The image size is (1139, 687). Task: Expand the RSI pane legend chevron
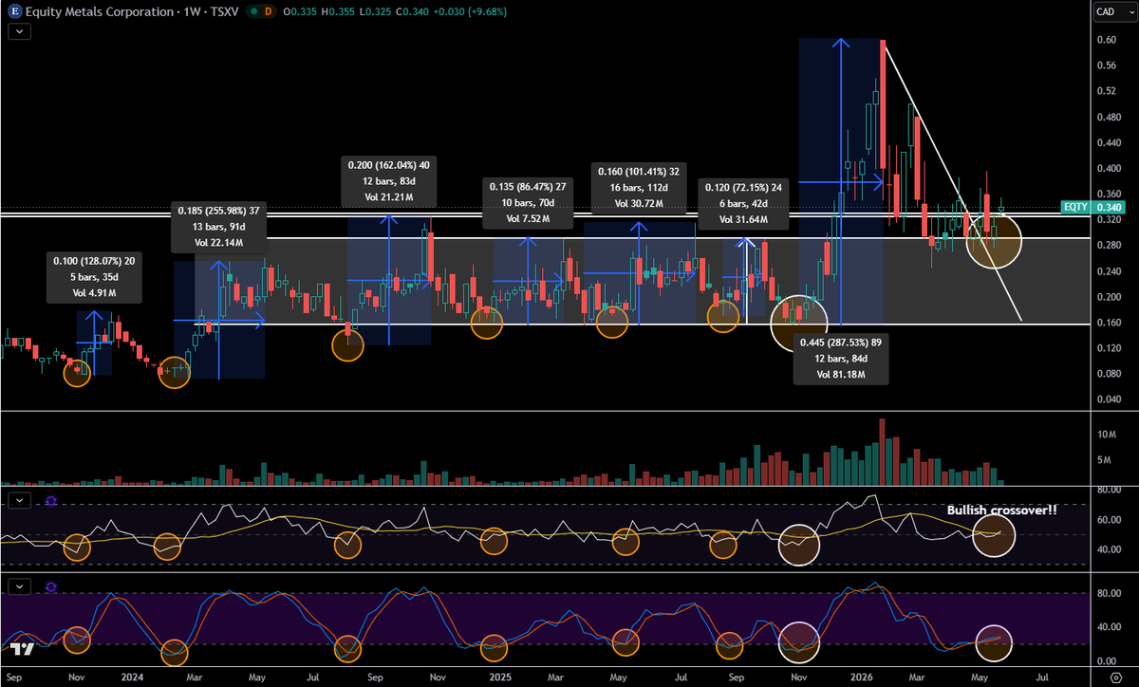[x=21, y=499]
